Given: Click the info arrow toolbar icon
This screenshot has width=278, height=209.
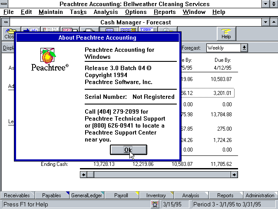Looking at the screenshot, I should pyautogui.click(x=30, y=30).
